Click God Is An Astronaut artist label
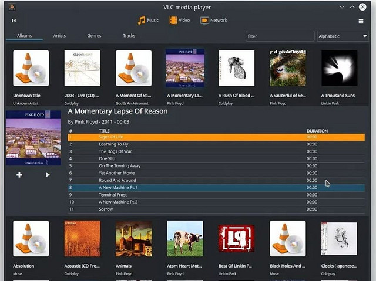The width and height of the screenshot is (376, 281). pyautogui.click(x=132, y=103)
